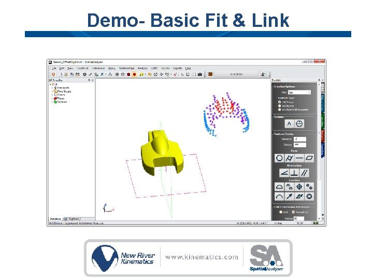
Task: Expand the Point Groups tree node
Action: (52, 91)
